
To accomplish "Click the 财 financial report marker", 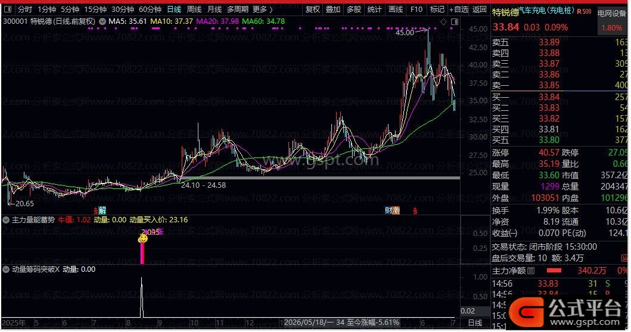I will tap(388, 210).
